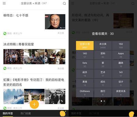Open the article 柳传志：七十不惑
Image resolution: width=137 pixels, height=117 pixels.
point(16,15)
